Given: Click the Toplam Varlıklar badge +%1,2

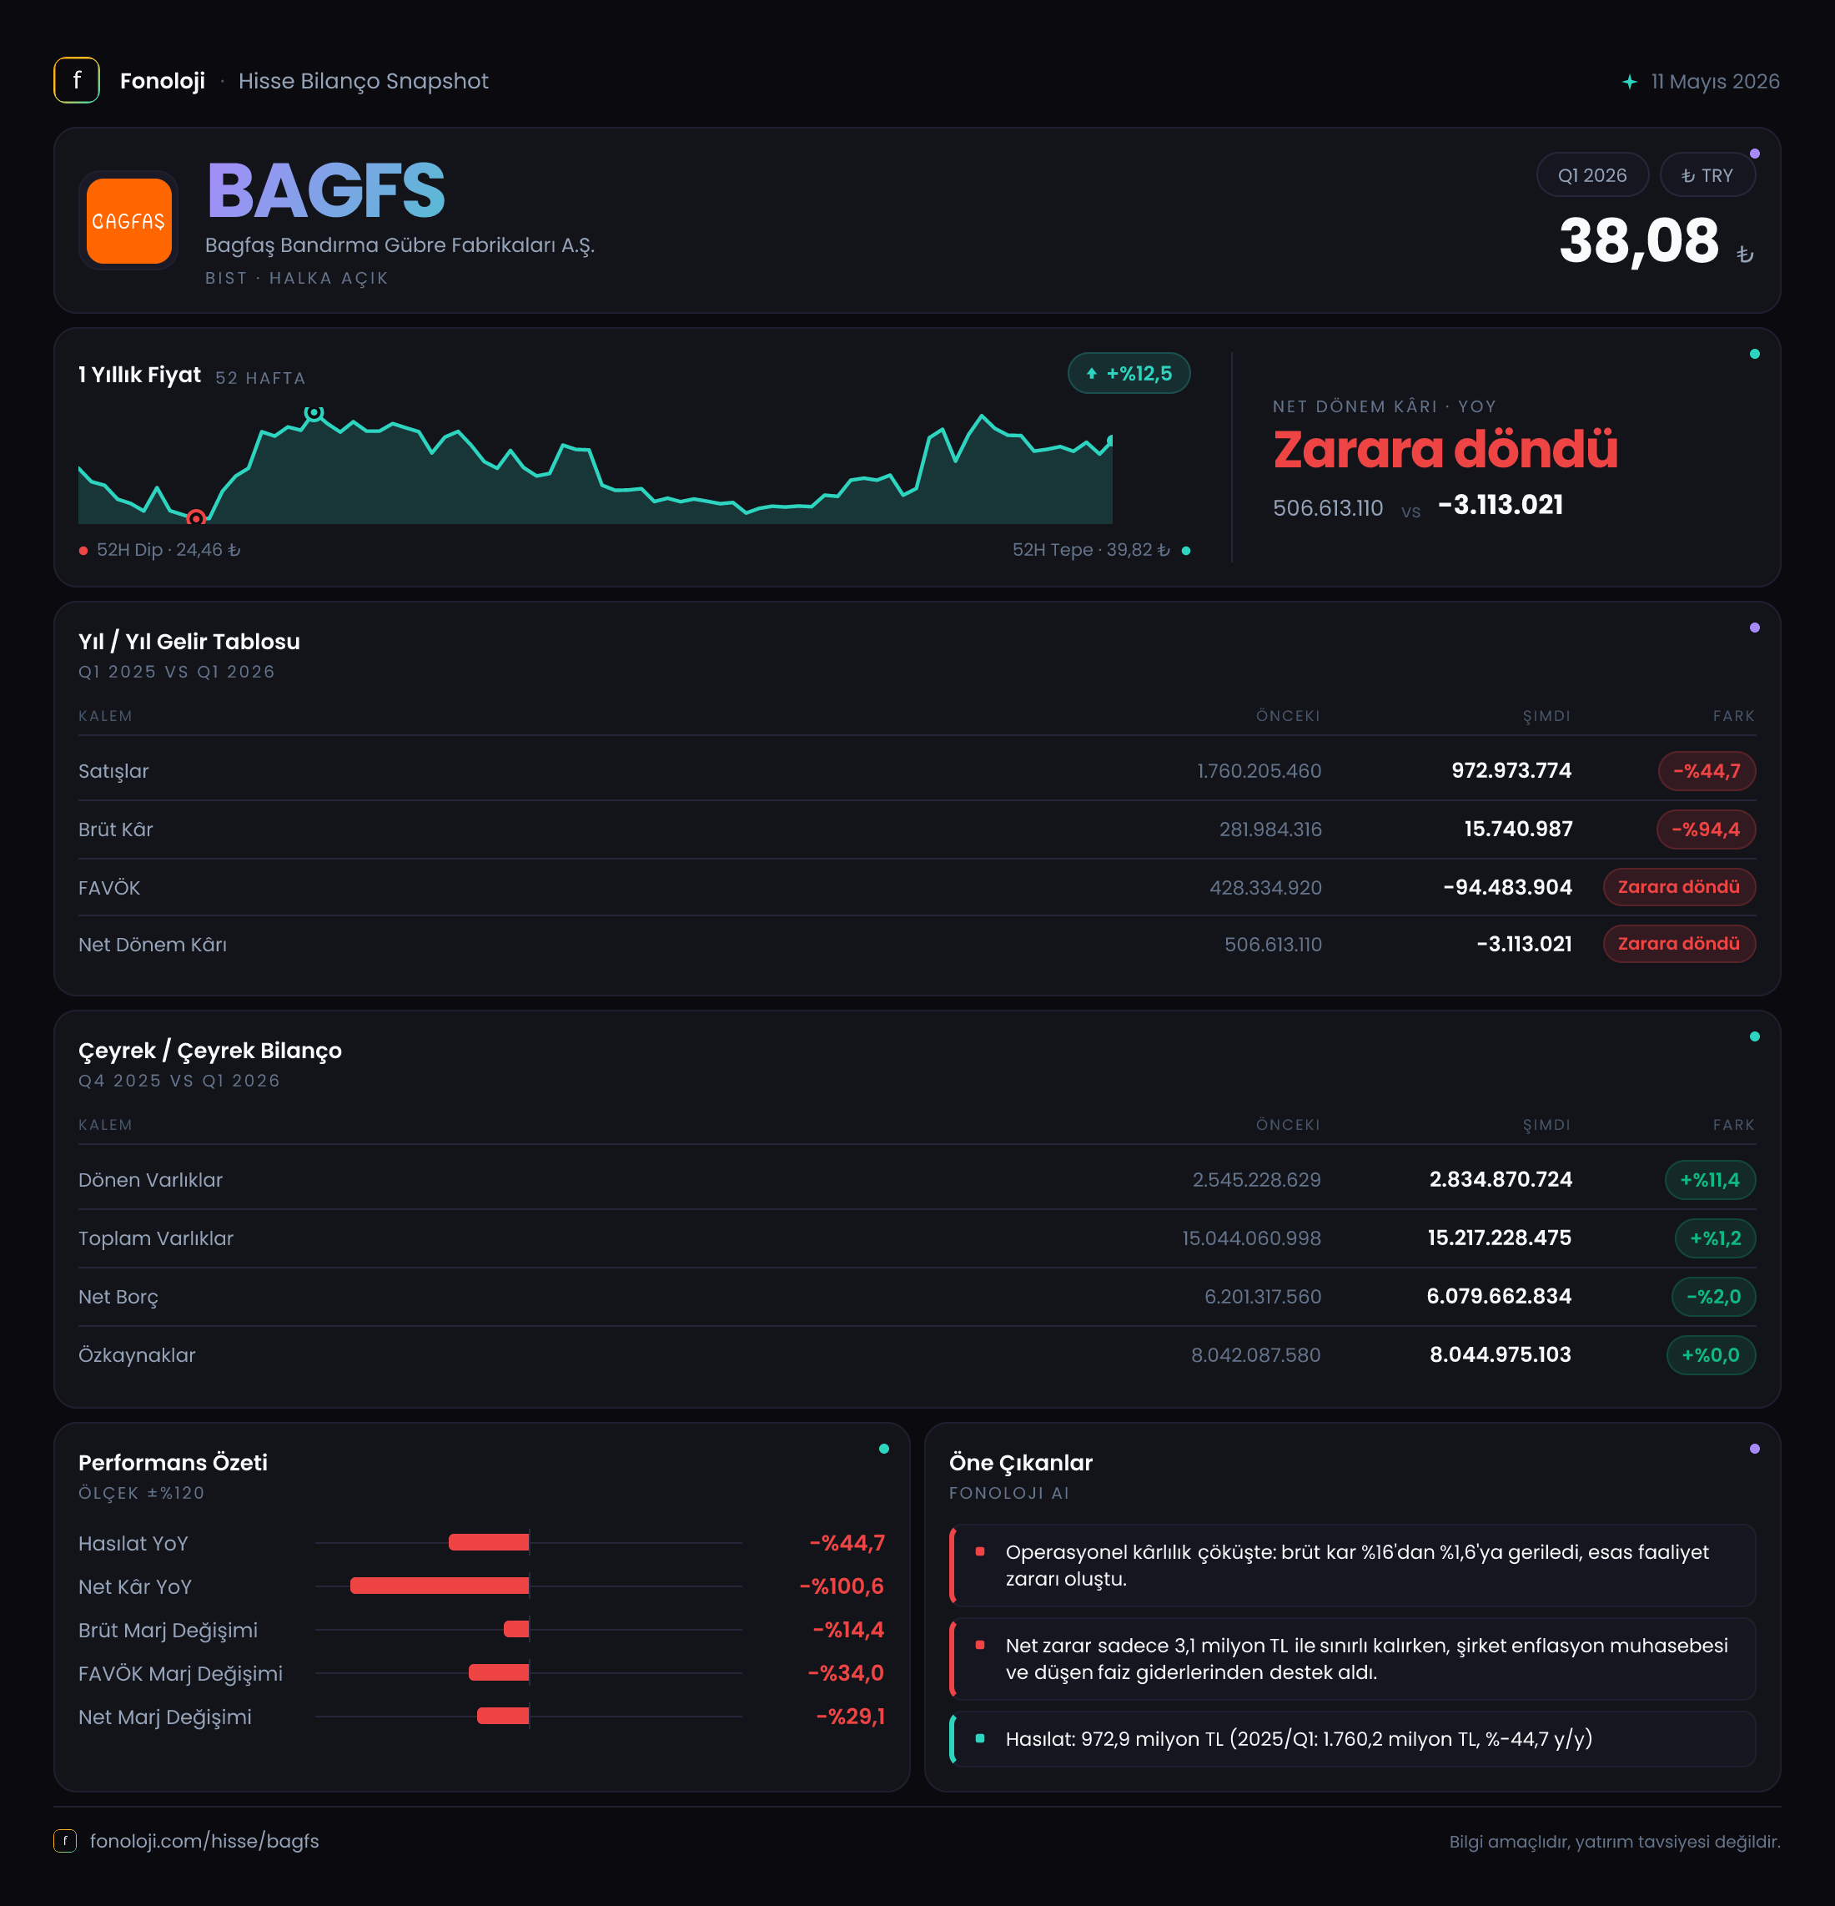Looking at the screenshot, I should 1716,1238.
